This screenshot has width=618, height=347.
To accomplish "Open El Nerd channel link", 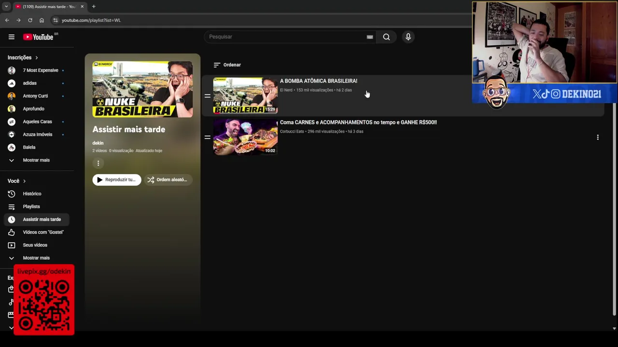I will click(x=286, y=90).
